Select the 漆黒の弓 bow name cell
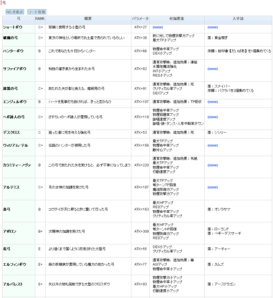The width and height of the screenshot is (273, 298). (x=10, y=89)
